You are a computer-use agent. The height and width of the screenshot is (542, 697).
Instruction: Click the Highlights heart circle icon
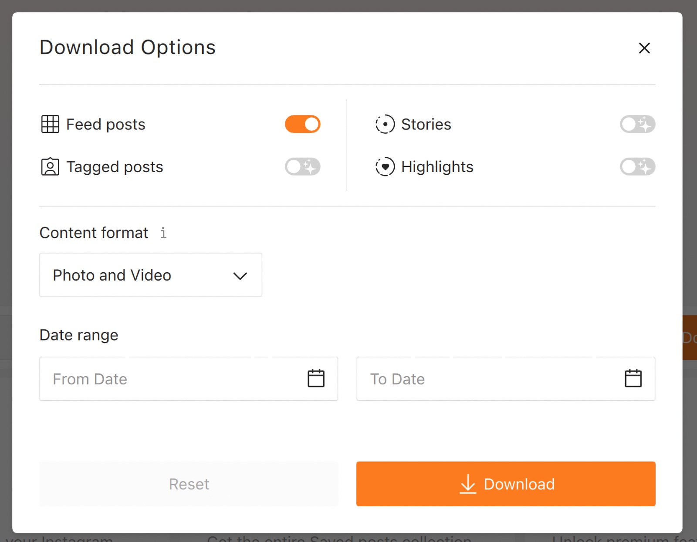coord(385,167)
